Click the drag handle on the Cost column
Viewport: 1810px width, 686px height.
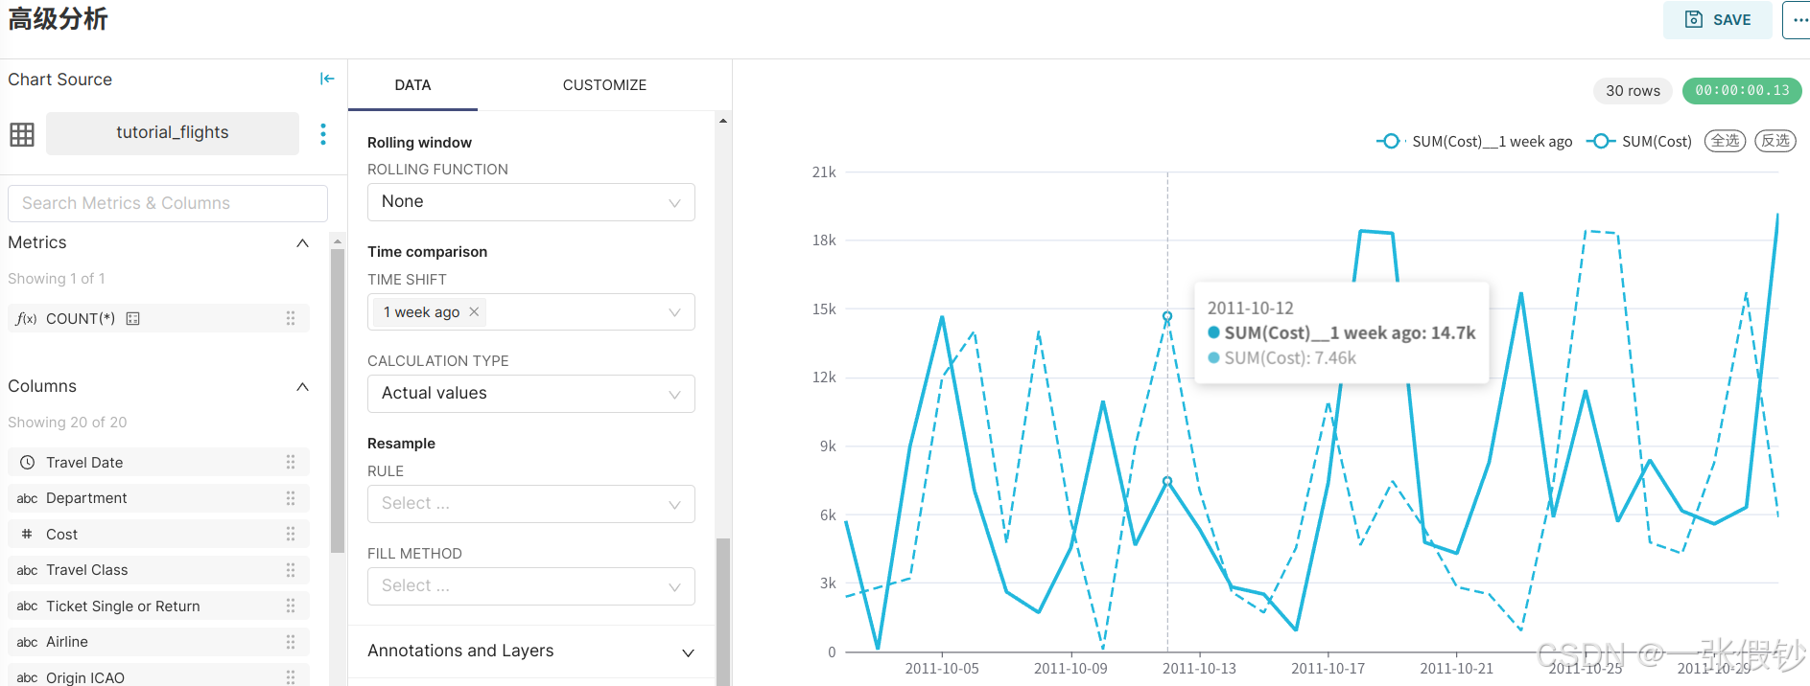tap(291, 534)
